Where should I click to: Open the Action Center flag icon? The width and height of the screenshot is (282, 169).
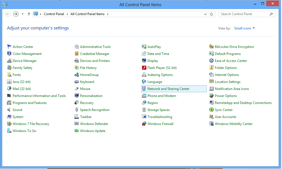click(9, 47)
